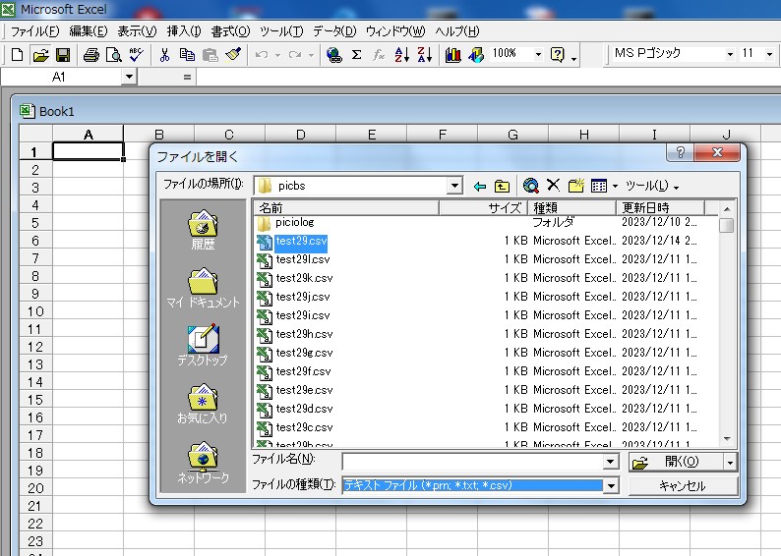Viewport: 781px width, 556px height.
Task: Click the Undo arrow icon
Action: (x=262, y=55)
